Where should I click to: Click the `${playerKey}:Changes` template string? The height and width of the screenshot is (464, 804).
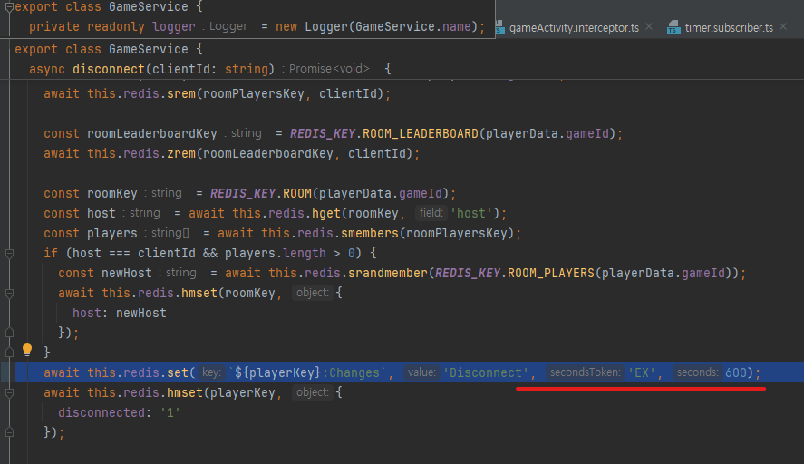tap(307, 372)
